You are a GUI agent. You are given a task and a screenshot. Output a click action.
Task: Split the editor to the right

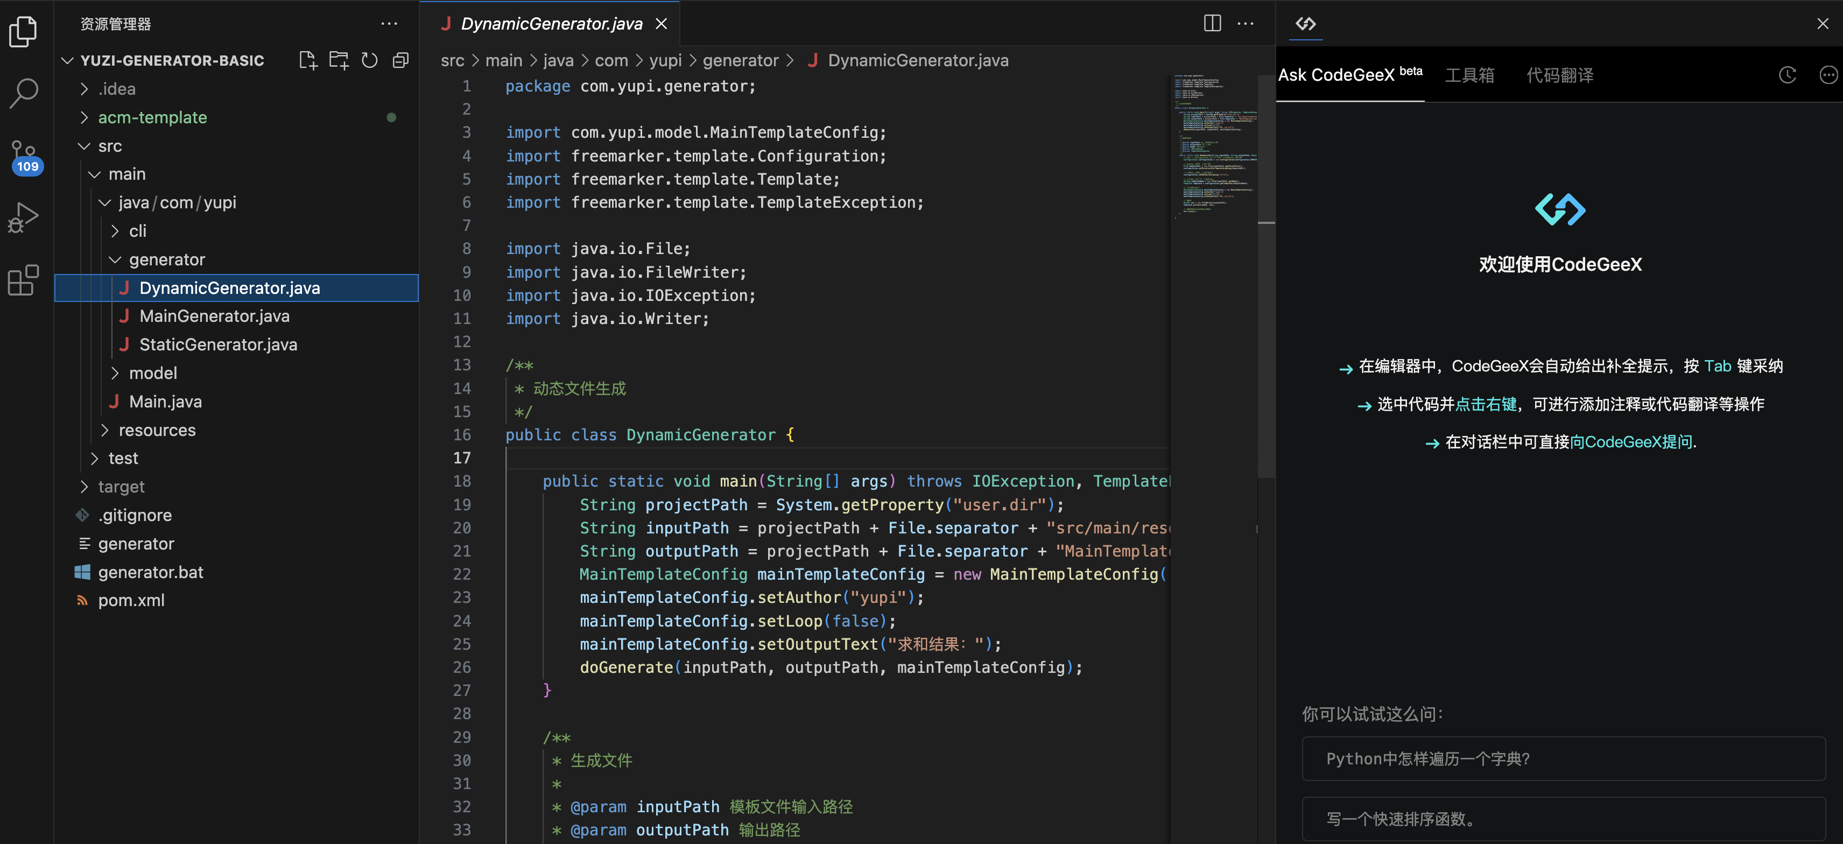pos(1212,24)
